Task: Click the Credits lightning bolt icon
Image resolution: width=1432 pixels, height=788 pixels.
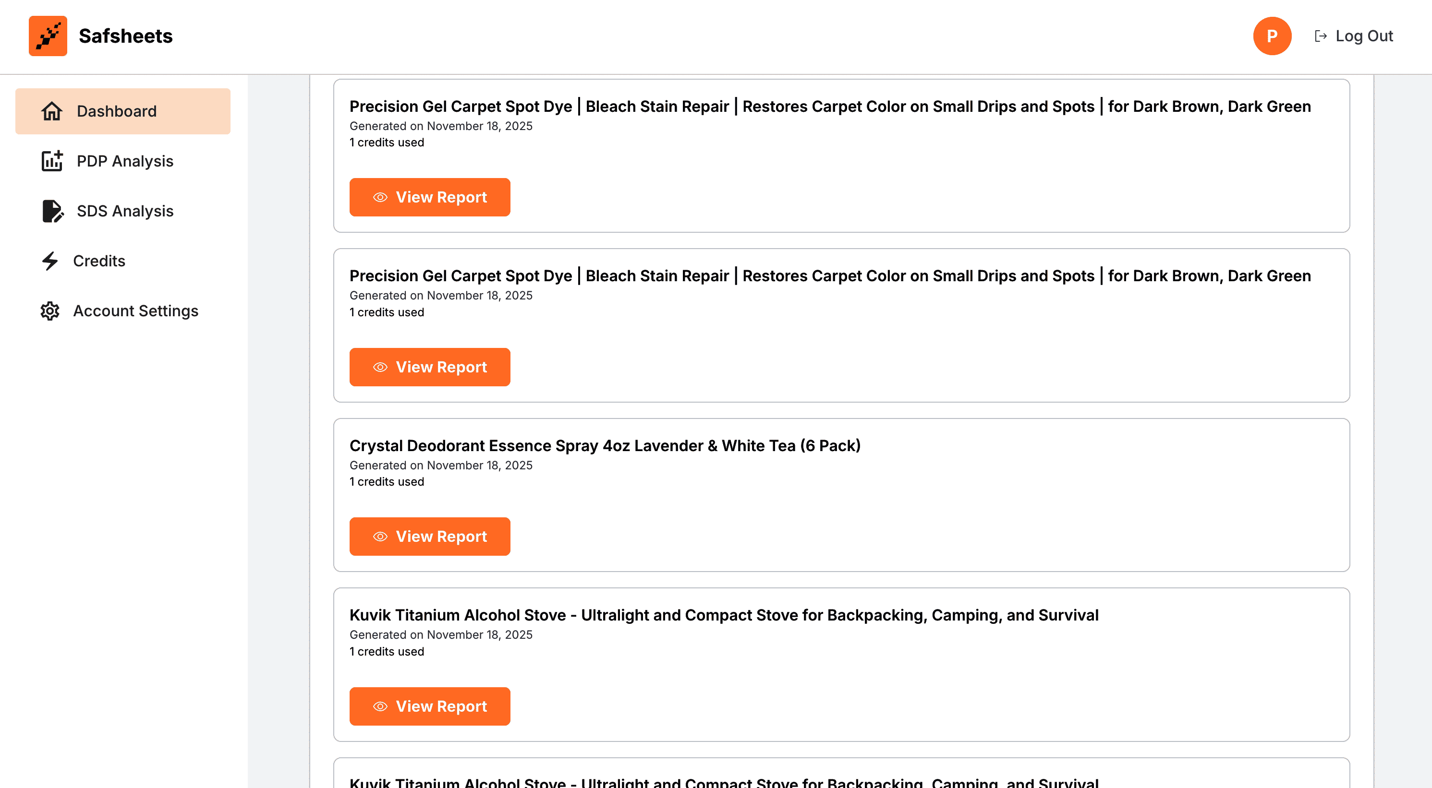Action: tap(50, 261)
